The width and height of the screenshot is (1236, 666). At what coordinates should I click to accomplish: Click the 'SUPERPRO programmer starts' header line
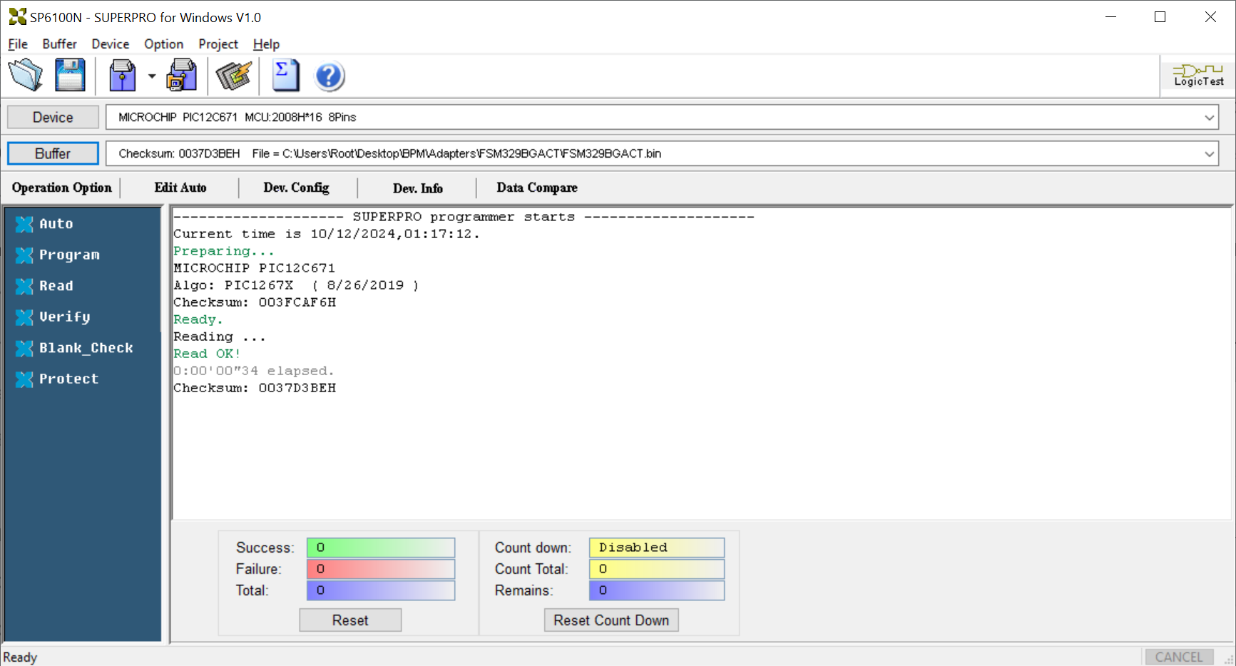[464, 217]
